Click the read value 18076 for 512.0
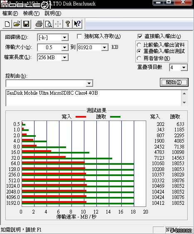Screen dimensions: 194x234 point(178,181)
